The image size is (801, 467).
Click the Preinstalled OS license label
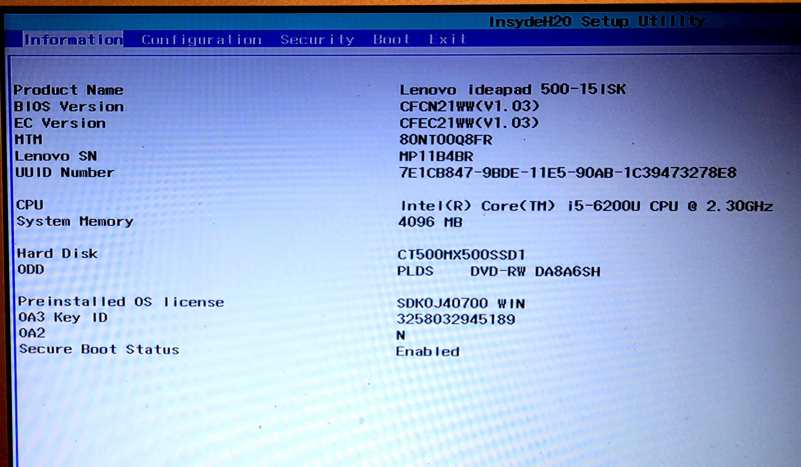(x=121, y=302)
